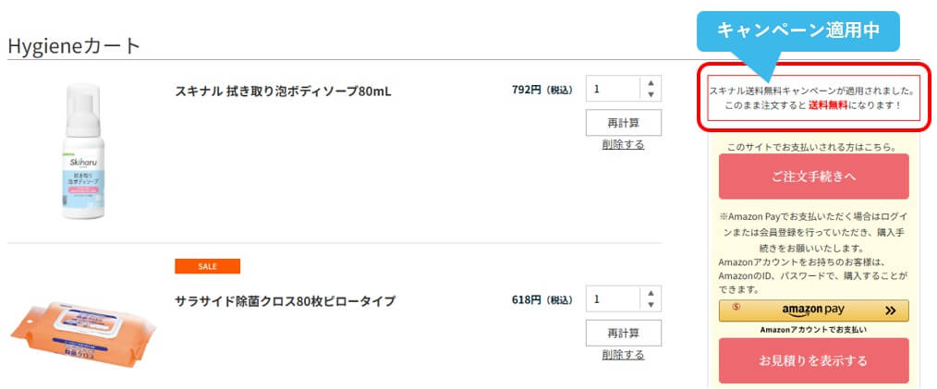
Task: Open スキナル 拭き取り泡ボディソープ80mL product title
Action: 283,91
